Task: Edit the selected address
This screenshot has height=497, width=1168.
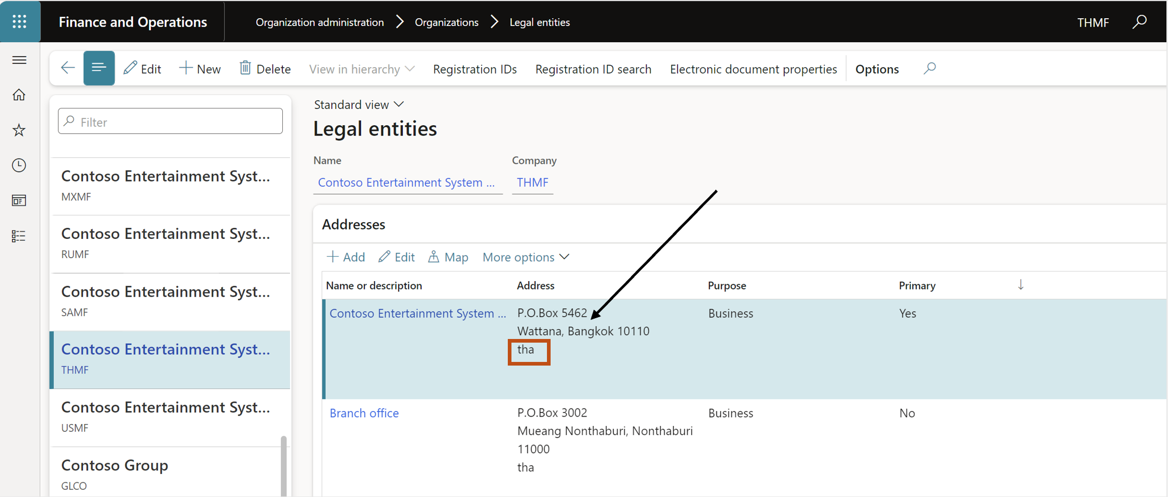Action: (x=397, y=257)
